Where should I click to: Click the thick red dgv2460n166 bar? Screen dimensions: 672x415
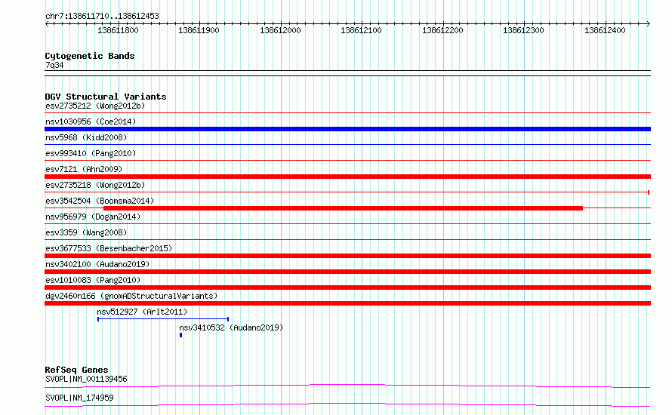[x=347, y=303]
